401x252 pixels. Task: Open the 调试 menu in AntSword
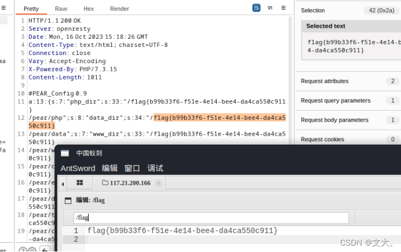(x=155, y=169)
